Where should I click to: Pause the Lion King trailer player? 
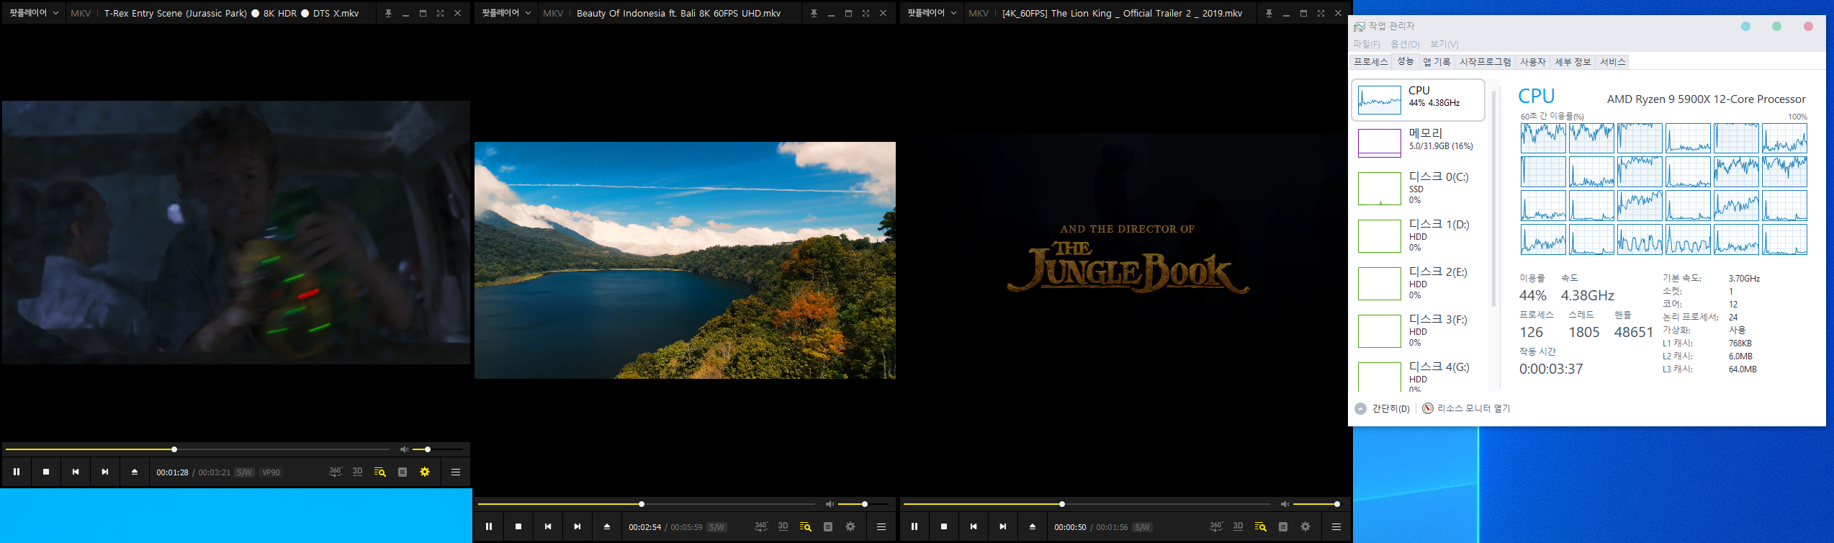(x=914, y=527)
